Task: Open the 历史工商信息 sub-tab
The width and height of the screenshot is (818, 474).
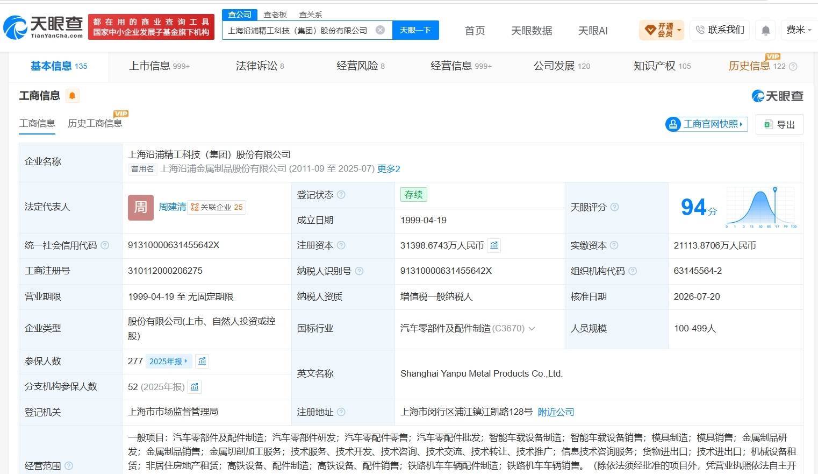Action: tap(95, 123)
